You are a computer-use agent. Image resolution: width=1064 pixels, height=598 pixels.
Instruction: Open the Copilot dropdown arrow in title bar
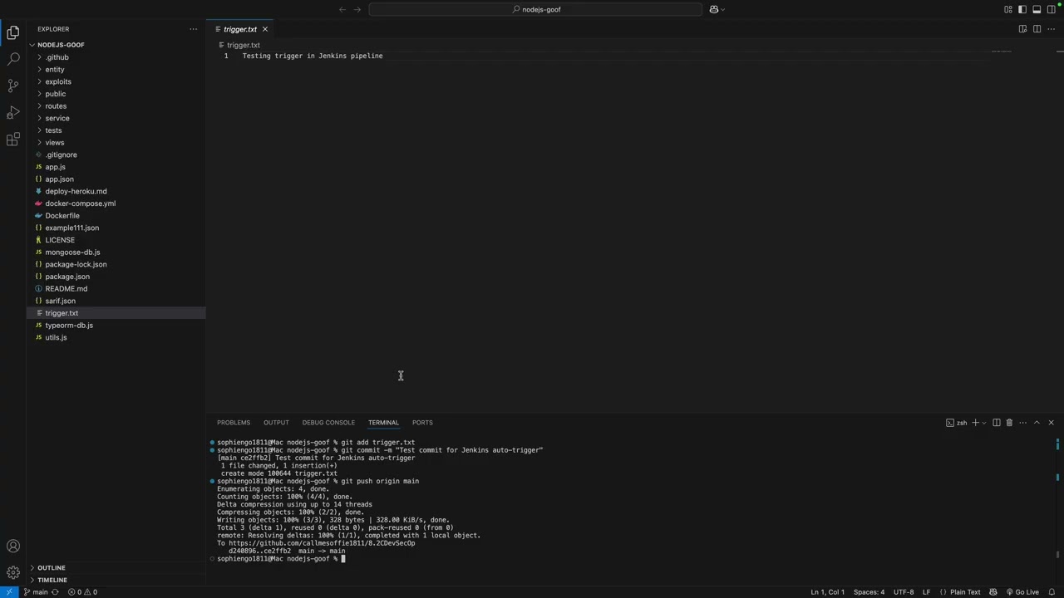click(x=722, y=9)
